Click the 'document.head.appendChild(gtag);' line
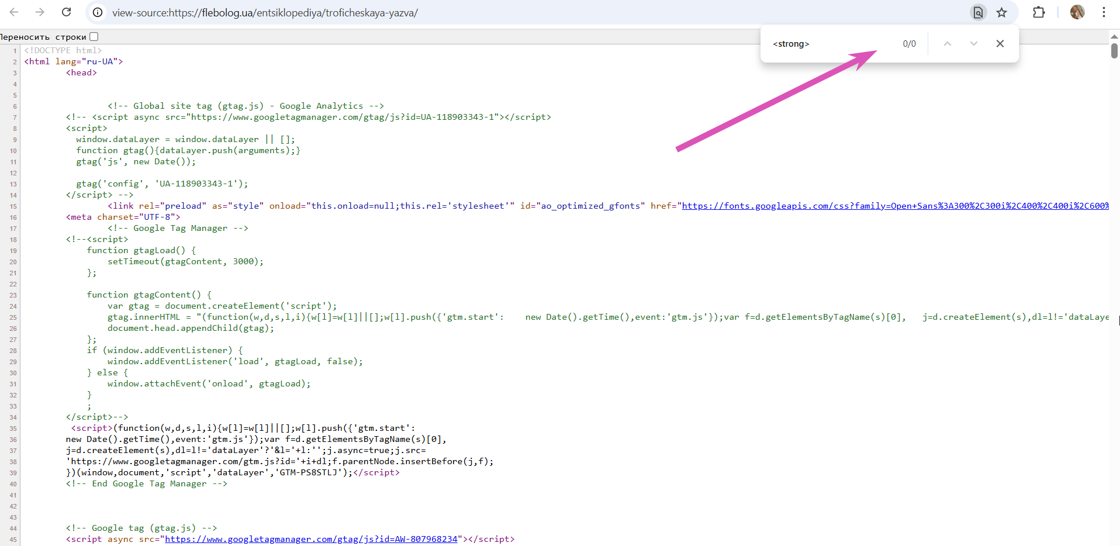Image resolution: width=1120 pixels, height=546 pixels. click(x=191, y=328)
